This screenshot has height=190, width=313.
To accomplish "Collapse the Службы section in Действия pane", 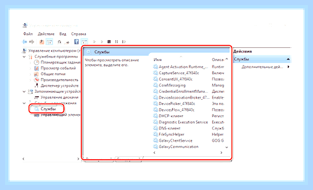I will click(288, 59).
